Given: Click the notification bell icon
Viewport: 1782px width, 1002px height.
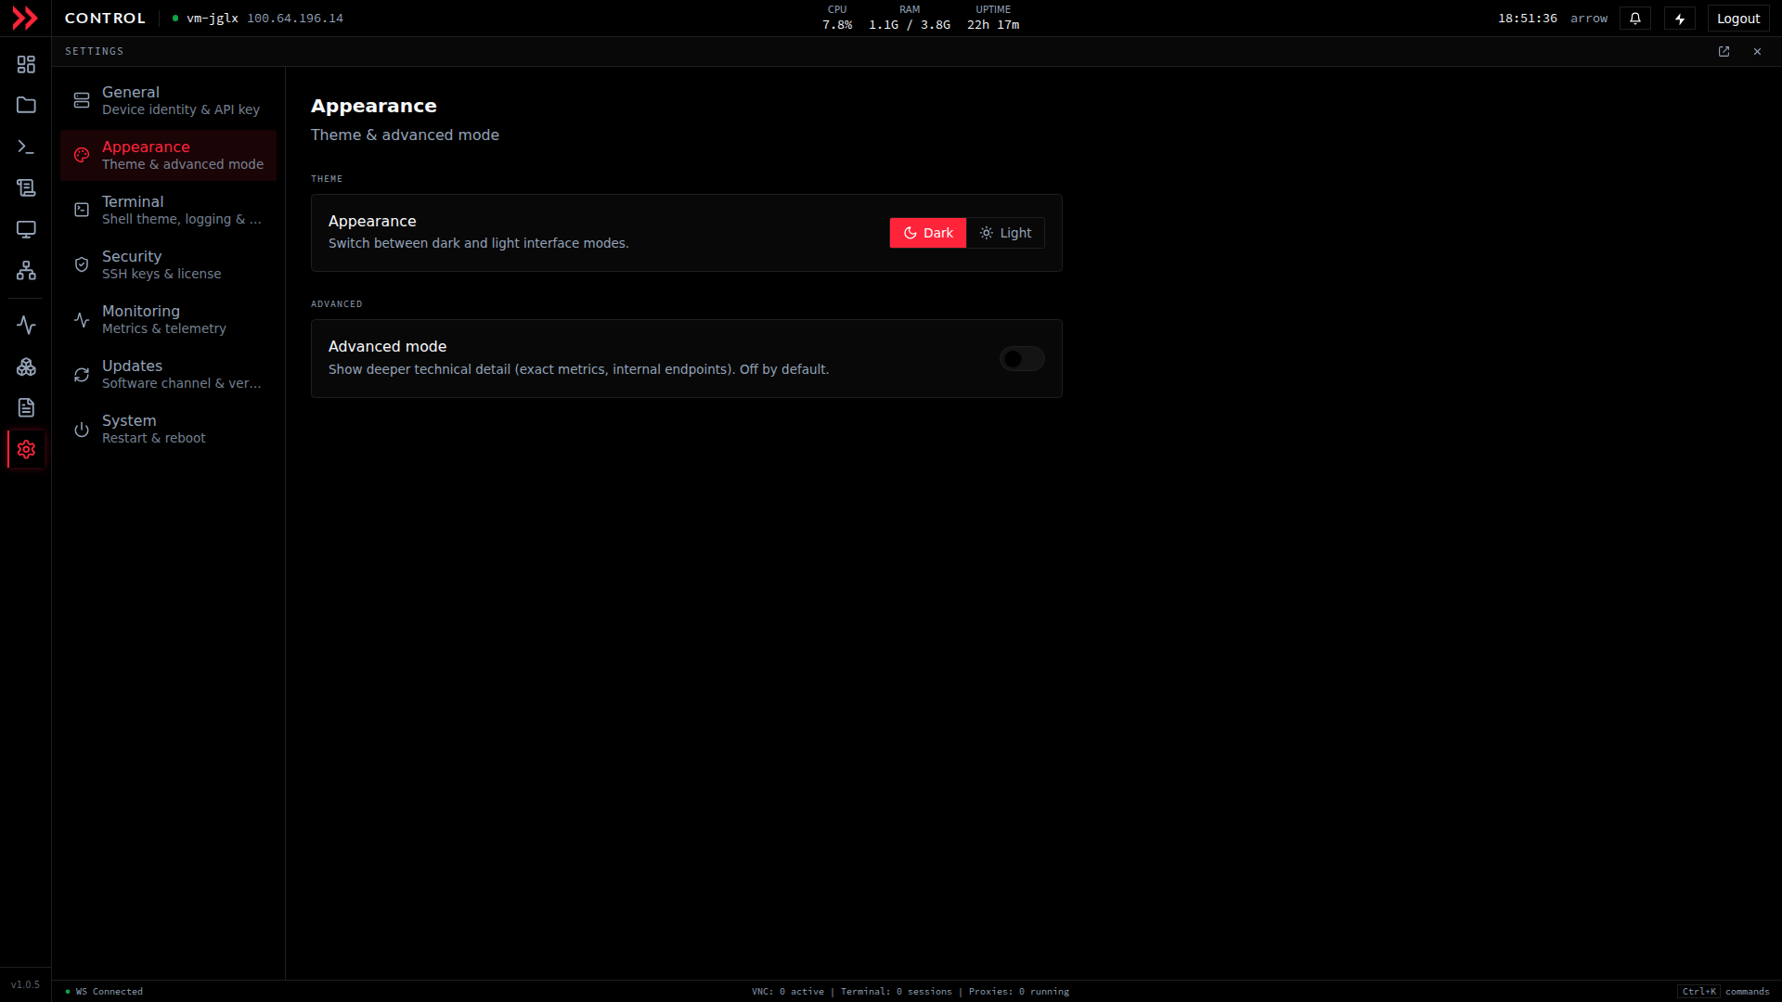Looking at the screenshot, I should 1635,19.
